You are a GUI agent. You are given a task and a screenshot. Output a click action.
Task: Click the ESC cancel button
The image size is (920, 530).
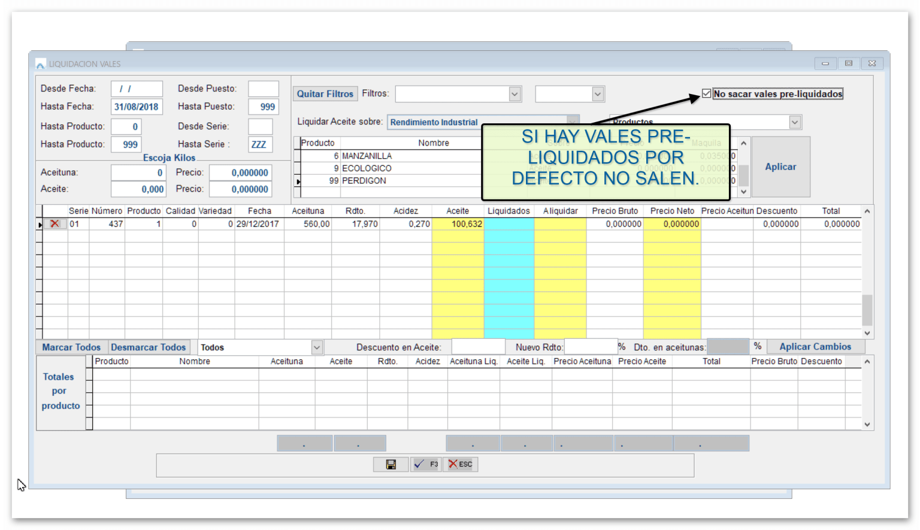[460, 465]
